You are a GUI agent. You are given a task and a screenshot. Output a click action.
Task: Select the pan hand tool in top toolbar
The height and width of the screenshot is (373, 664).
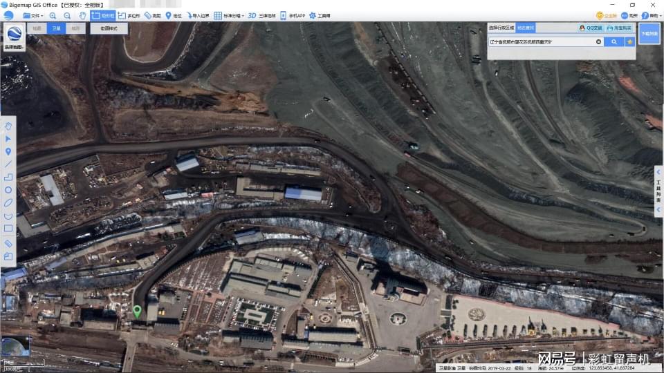pyautogui.click(x=82, y=15)
